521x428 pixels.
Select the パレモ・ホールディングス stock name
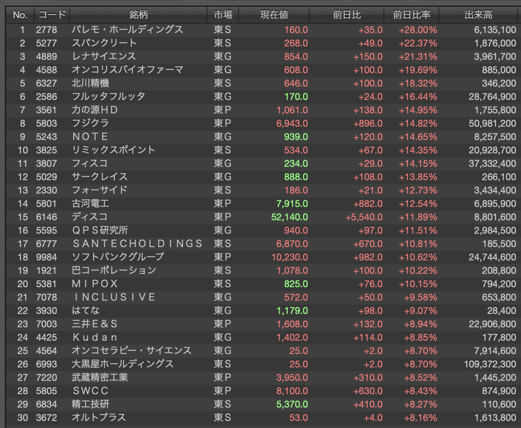127,30
